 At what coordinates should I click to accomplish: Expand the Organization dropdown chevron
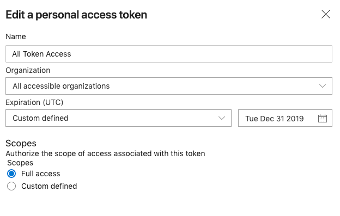323,86
